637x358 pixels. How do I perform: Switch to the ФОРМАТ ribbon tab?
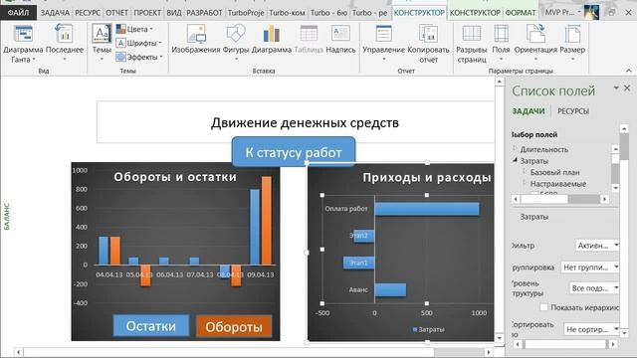coord(521,13)
